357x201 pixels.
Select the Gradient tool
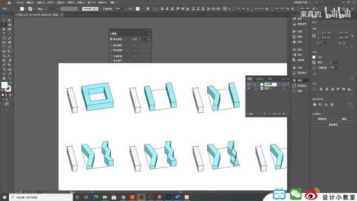point(10,60)
